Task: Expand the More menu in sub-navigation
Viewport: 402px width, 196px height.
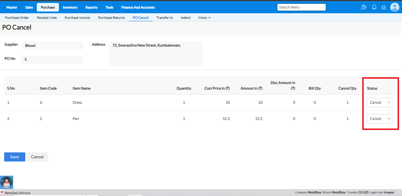Action: (204, 18)
